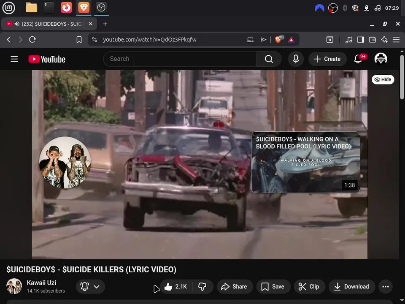Go back to the previous page
Screen dimensions: 405x304
click(x=9, y=40)
